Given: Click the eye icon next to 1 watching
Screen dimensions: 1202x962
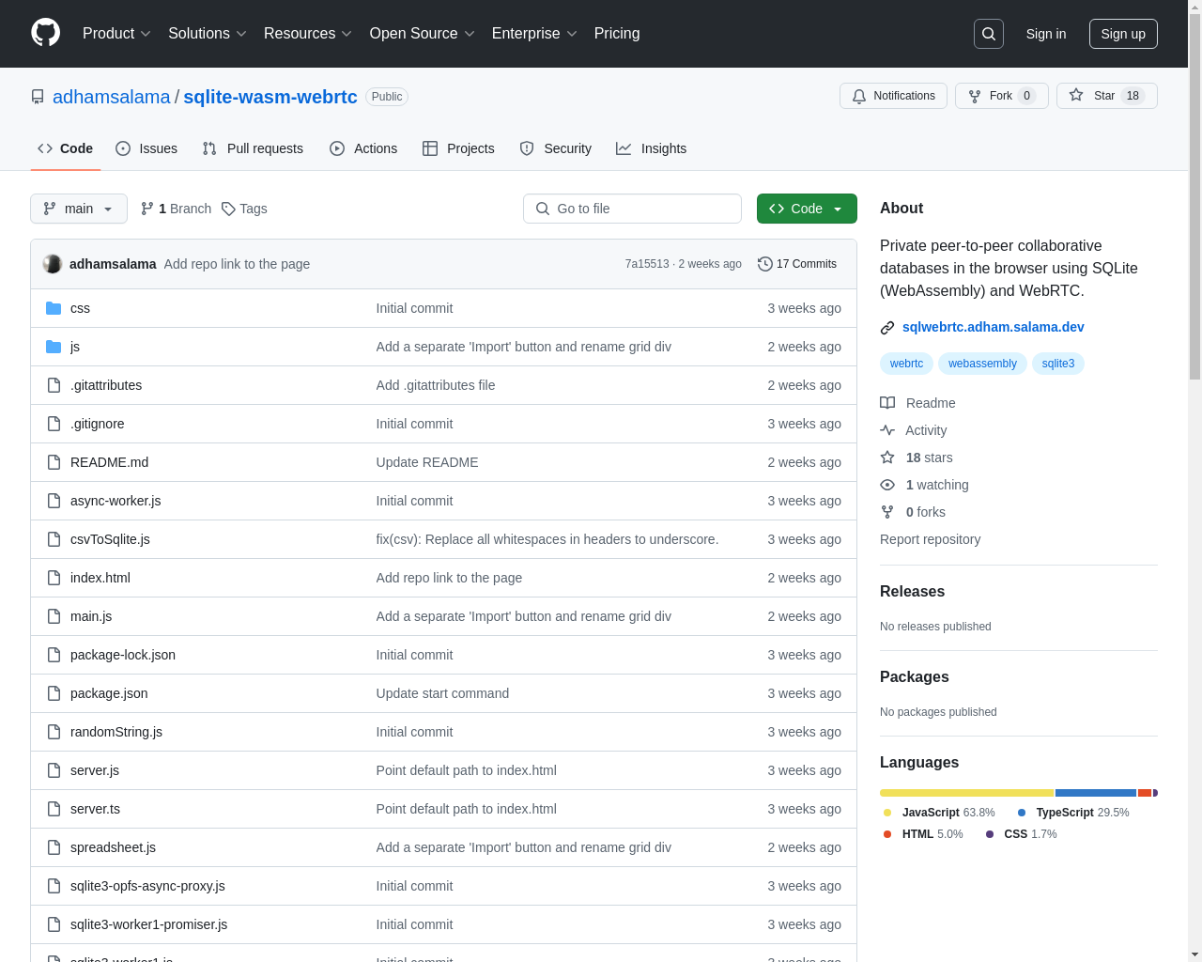Looking at the screenshot, I should tap(887, 485).
